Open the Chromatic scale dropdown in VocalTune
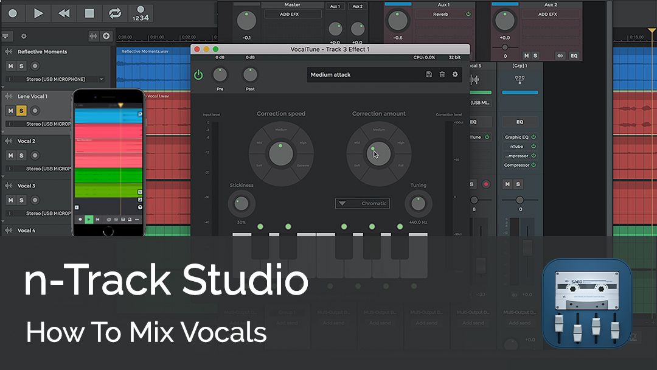Image resolution: width=657 pixels, height=370 pixels. 363,203
